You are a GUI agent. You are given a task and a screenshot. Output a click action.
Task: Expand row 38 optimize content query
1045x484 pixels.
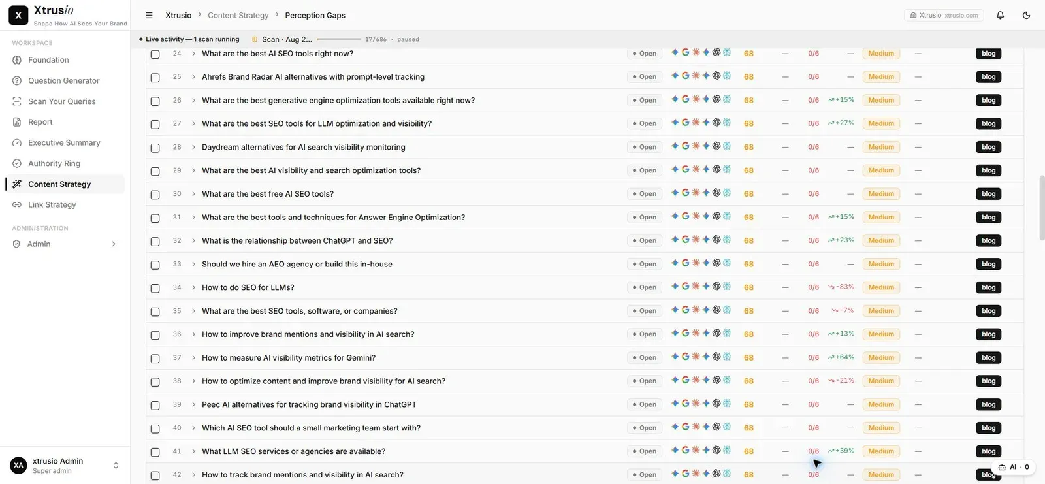pyautogui.click(x=193, y=381)
